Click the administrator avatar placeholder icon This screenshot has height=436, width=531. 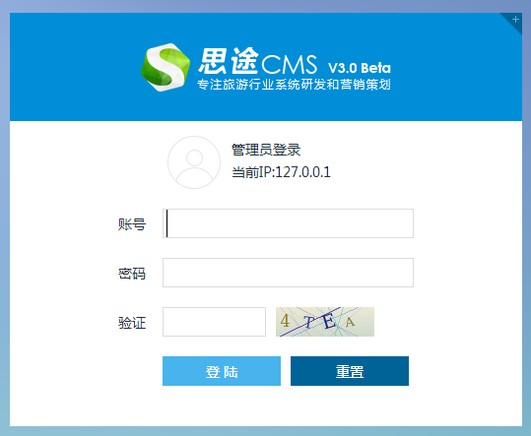point(194,162)
